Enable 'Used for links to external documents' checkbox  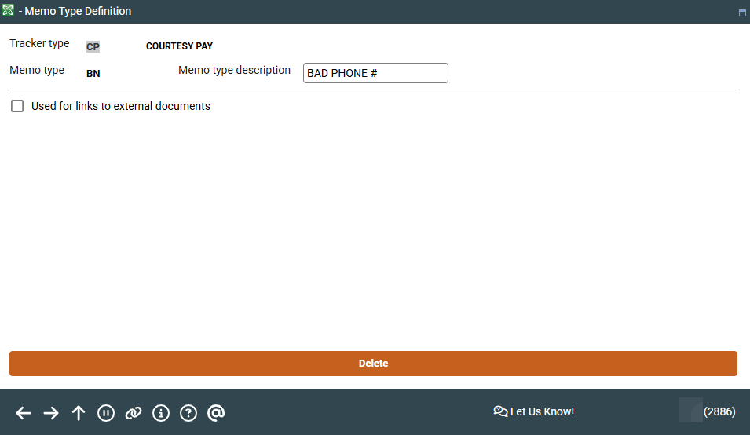point(17,106)
